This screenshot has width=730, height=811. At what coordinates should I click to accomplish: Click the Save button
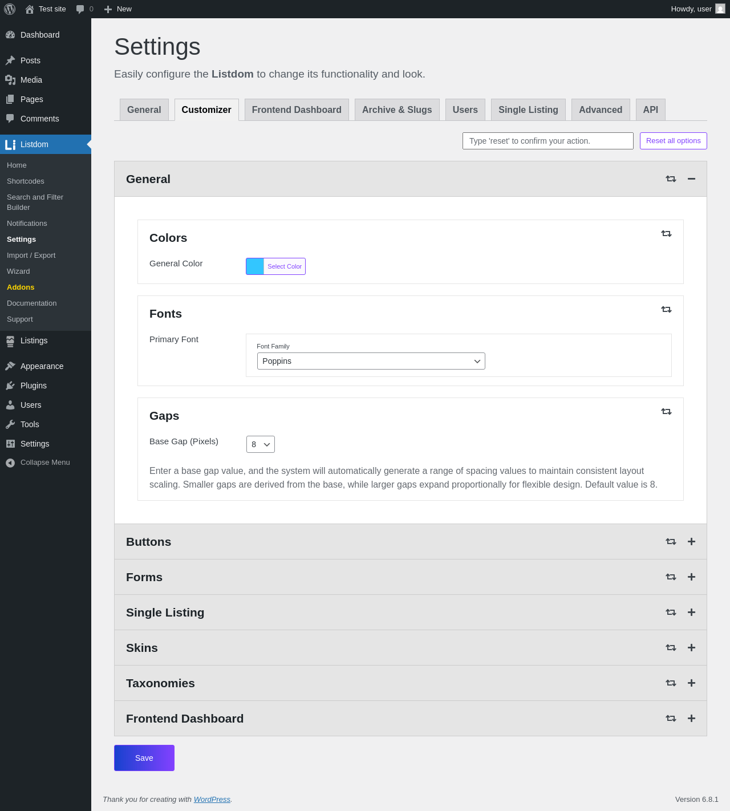click(144, 758)
